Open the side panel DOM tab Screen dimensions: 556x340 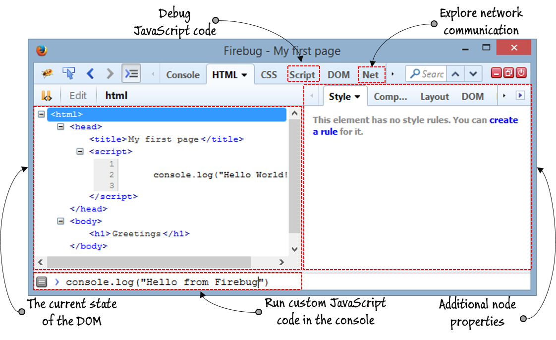pyautogui.click(x=472, y=97)
